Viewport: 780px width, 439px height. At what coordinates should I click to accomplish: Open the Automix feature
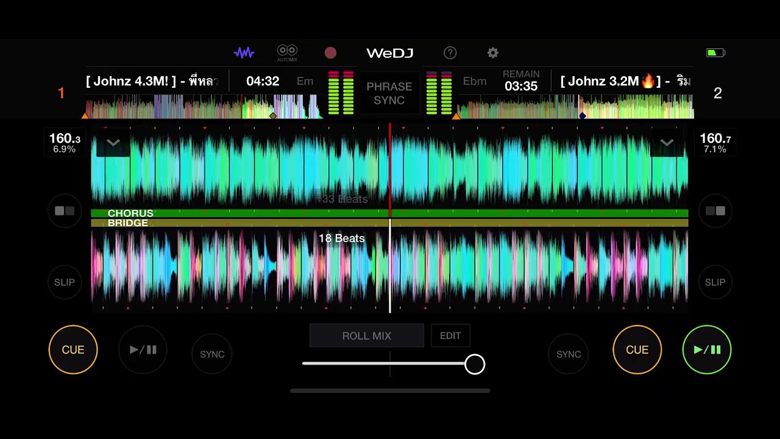click(287, 53)
